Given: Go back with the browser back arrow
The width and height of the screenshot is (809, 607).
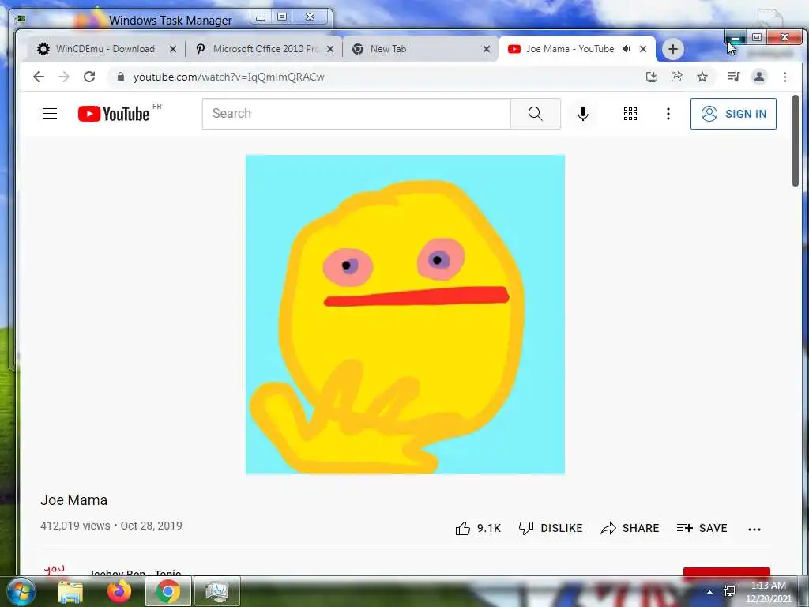Looking at the screenshot, I should pos(39,77).
